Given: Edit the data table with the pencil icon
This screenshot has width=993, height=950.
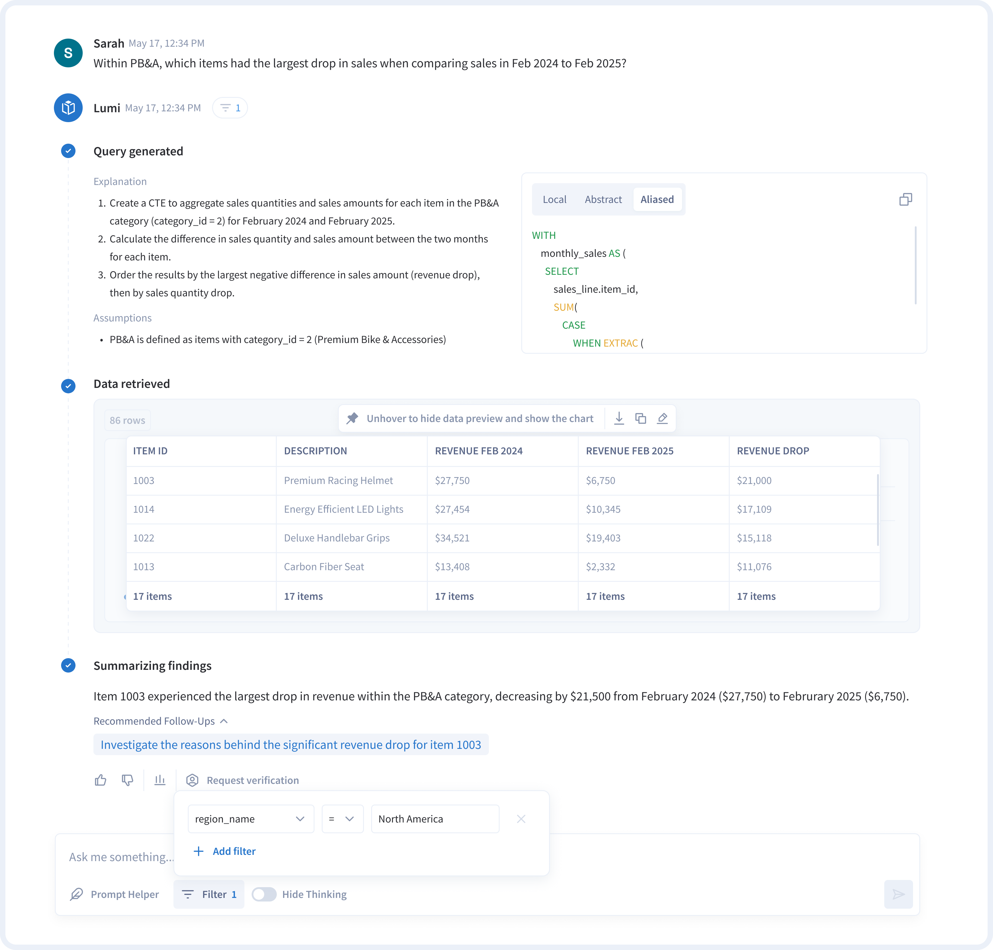Looking at the screenshot, I should click(662, 418).
